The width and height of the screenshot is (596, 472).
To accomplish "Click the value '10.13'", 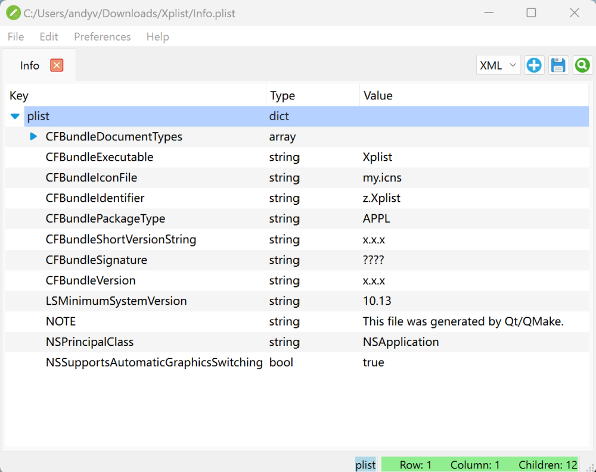I will (377, 301).
